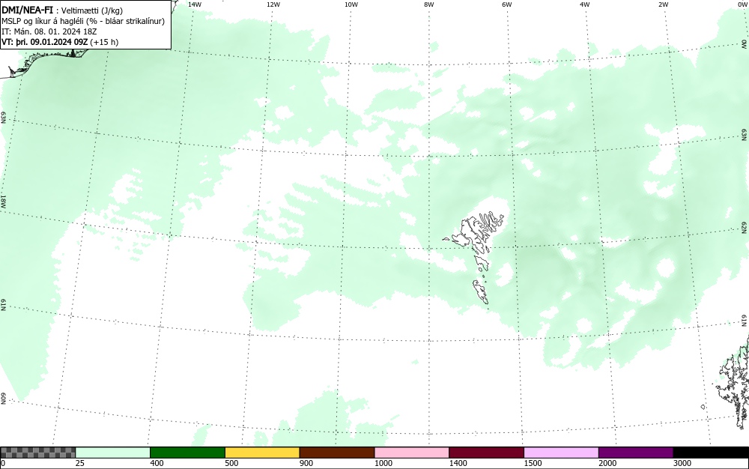Click the legend value 900
This screenshot has width=749, height=469.
(306, 463)
